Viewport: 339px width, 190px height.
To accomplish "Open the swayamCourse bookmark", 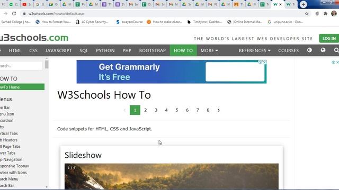I will click(129, 22).
